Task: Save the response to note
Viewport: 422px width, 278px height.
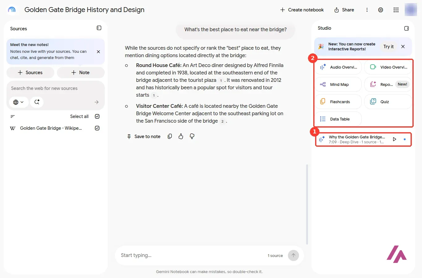Action: click(144, 137)
